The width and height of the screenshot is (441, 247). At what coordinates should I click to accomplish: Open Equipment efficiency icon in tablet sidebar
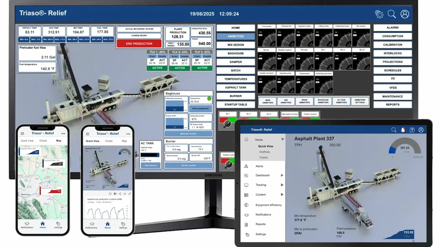[x=246, y=205]
